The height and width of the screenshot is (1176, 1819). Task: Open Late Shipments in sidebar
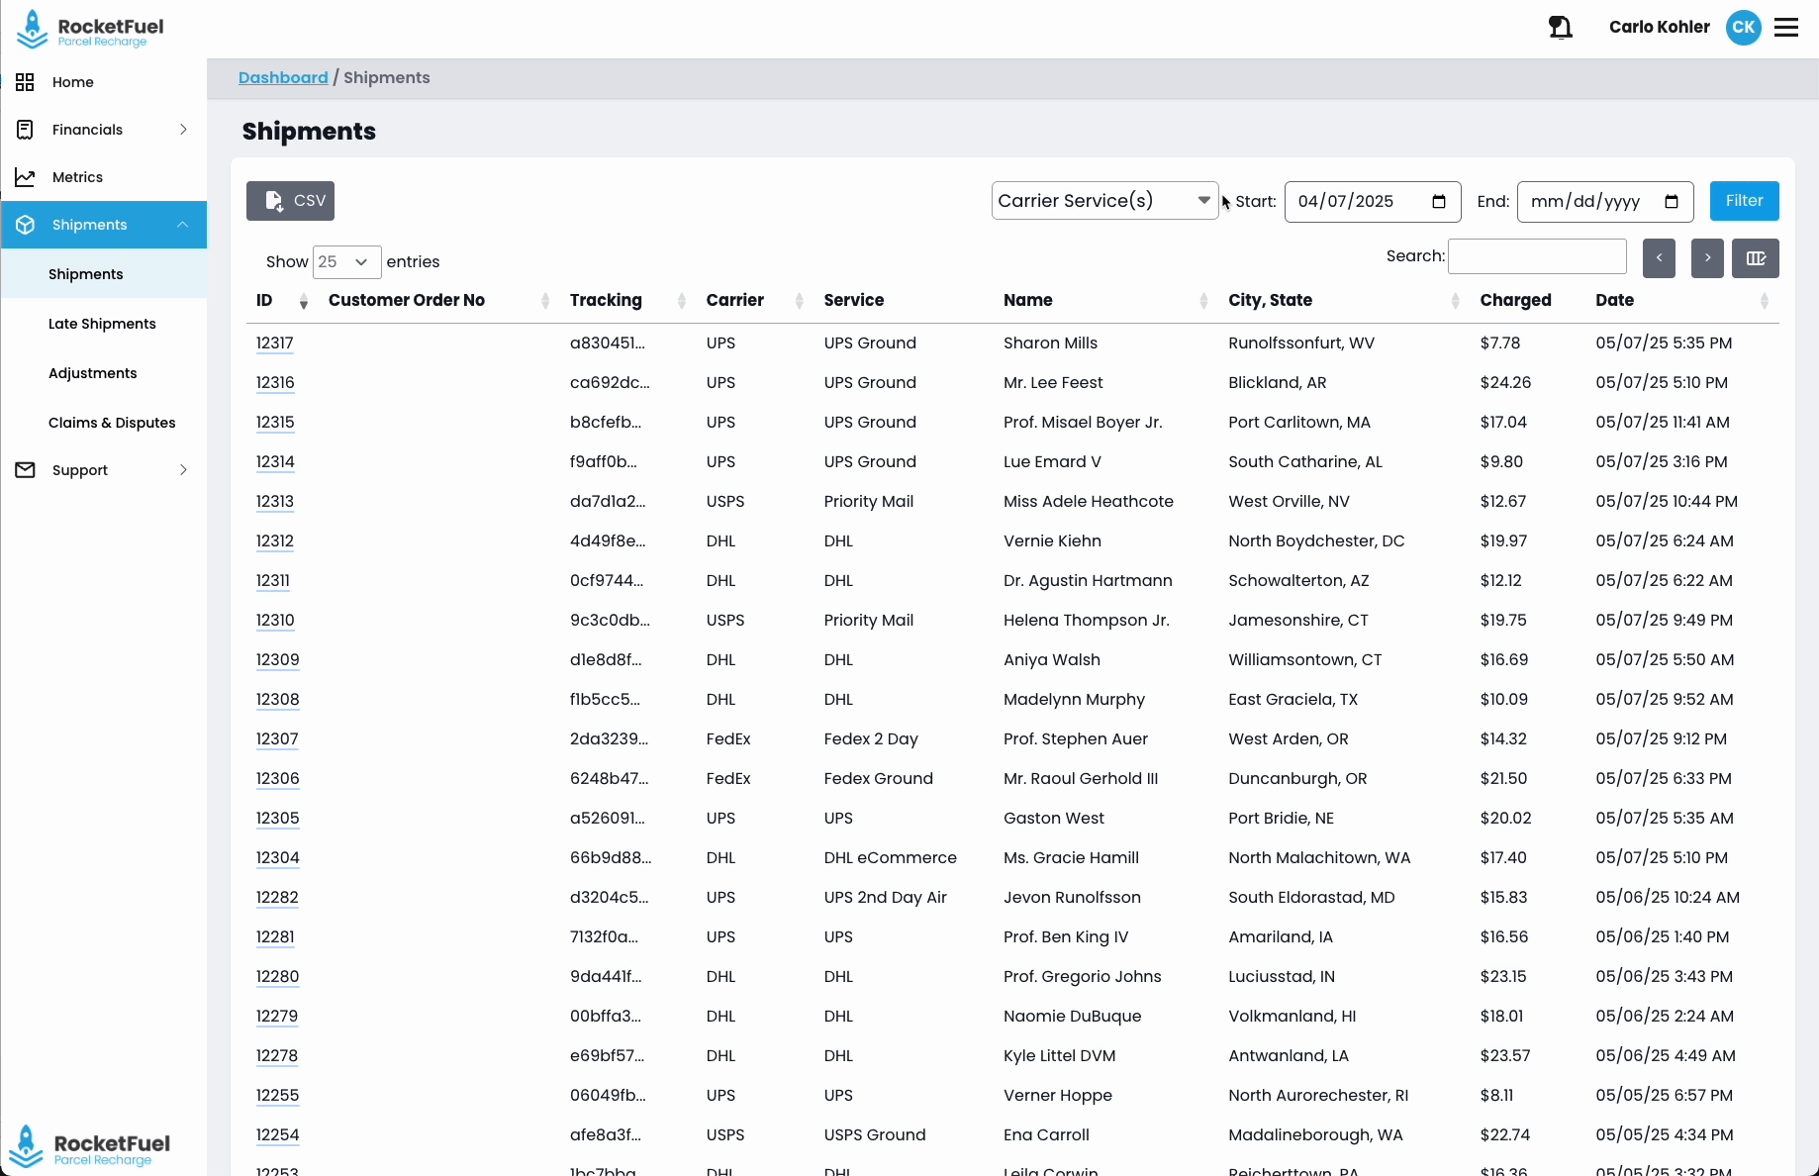tap(102, 324)
